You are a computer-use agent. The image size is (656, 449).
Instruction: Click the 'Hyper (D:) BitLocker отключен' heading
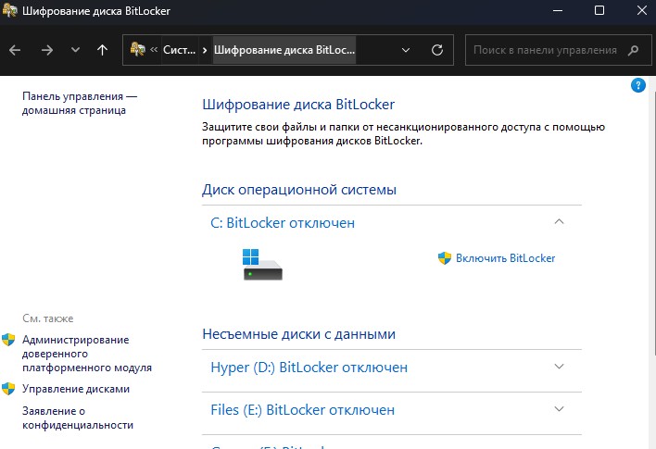pyautogui.click(x=309, y=367)
